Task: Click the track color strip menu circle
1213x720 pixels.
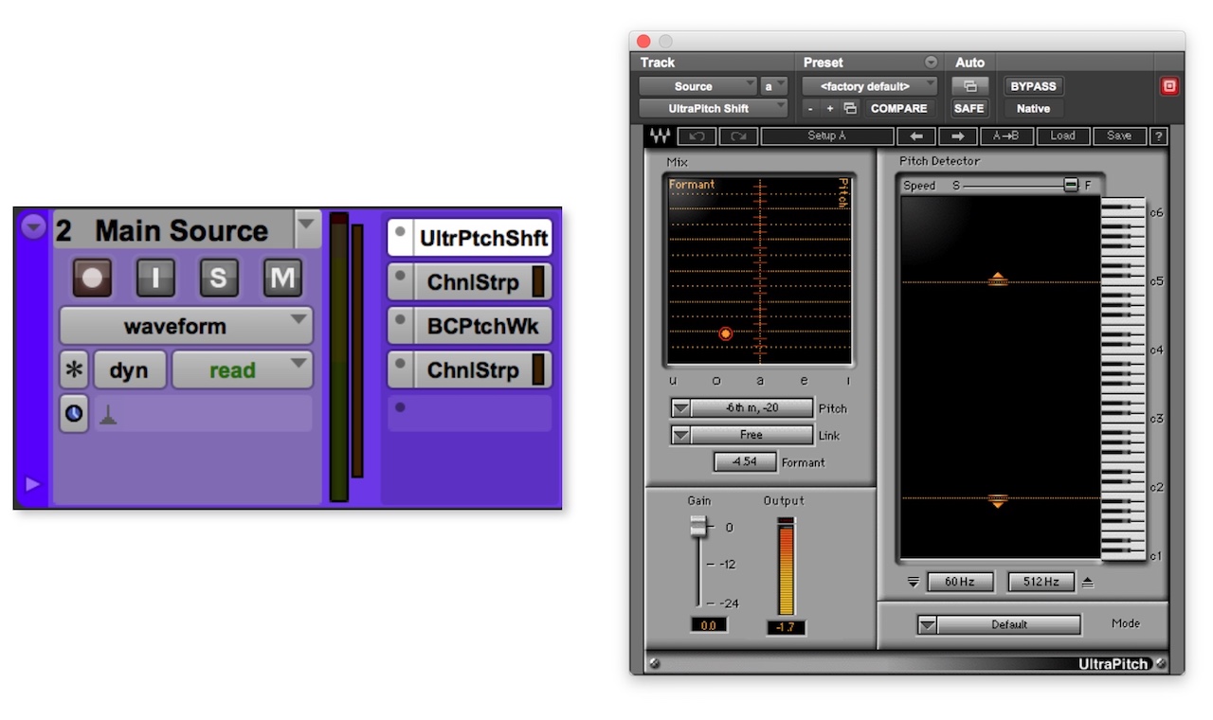Action: 33,226
